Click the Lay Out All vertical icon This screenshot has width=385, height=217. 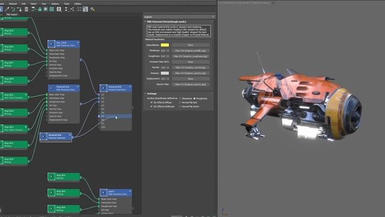(66, 10)
